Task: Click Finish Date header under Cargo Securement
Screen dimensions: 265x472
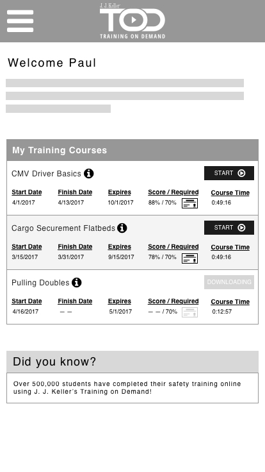Action: pyautogui.click(x=75, y=246)
